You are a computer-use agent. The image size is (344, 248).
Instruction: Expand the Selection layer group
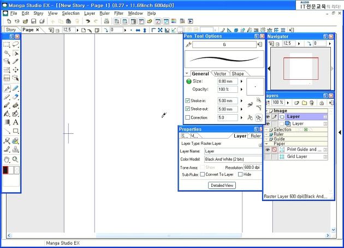pyautogui.click(x=267, y=129)
